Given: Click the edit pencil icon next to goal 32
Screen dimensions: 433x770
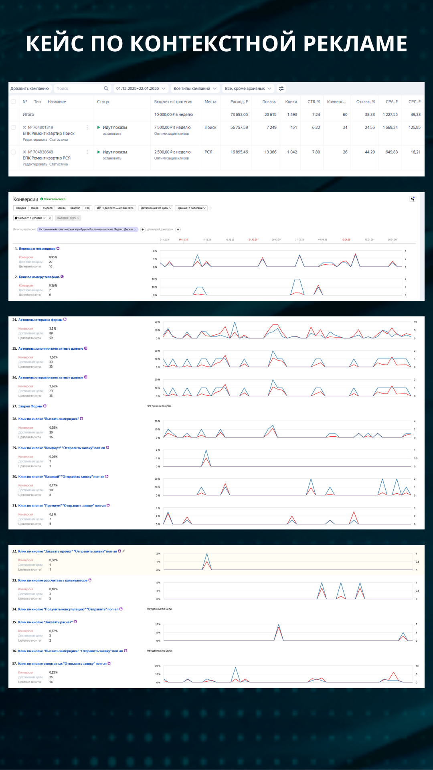Looking at the screenshot, I should tap(124, 551).
